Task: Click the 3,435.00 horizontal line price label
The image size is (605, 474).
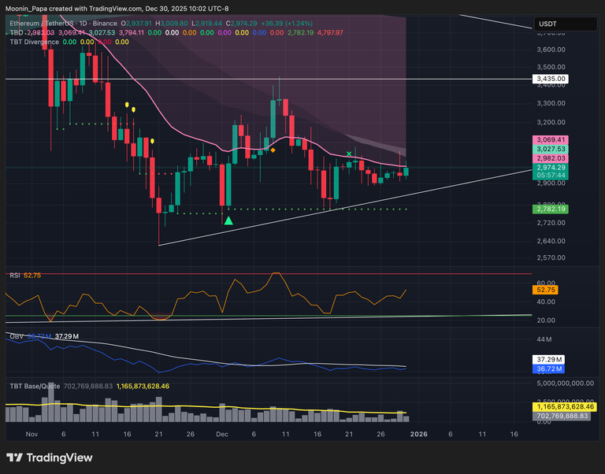Action: pyautogui.click(x=551, y=80)
